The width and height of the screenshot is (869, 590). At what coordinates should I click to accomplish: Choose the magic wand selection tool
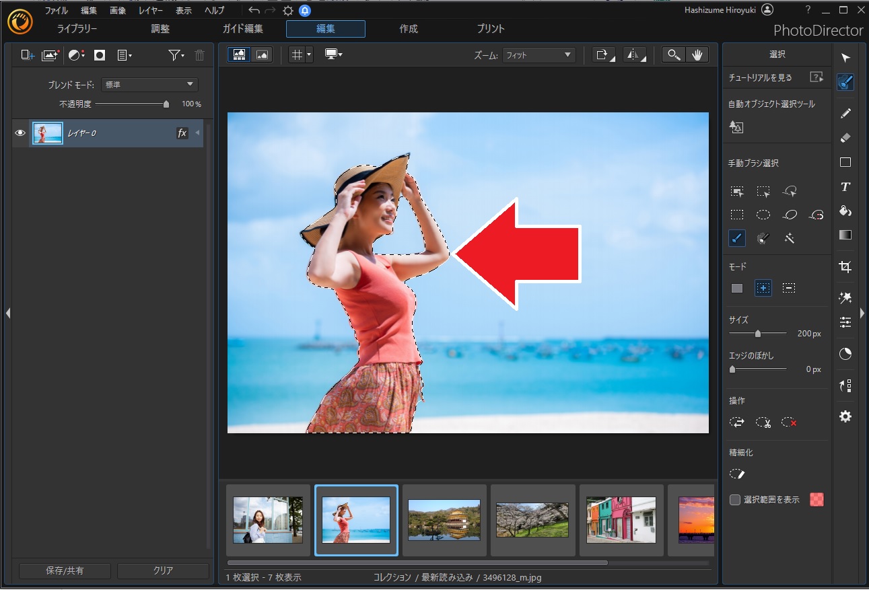click(790, 238)
